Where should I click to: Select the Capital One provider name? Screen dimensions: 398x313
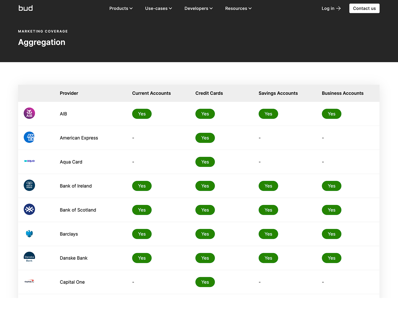tap(72, 282)
